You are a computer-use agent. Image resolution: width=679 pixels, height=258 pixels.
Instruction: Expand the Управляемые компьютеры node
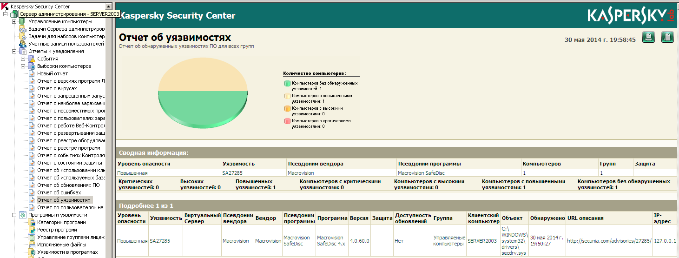pyautogui.click(x=14, y=21)
